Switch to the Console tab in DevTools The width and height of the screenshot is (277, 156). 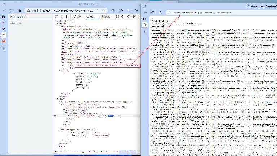pyautogui.click(x=105, y=17)
